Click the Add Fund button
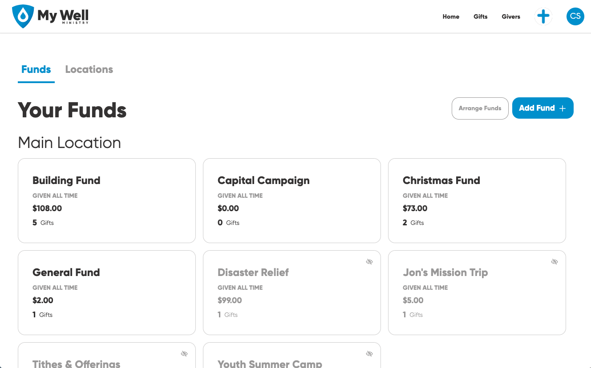This screenshot has width=591, height=368. (x=543, y=108)
